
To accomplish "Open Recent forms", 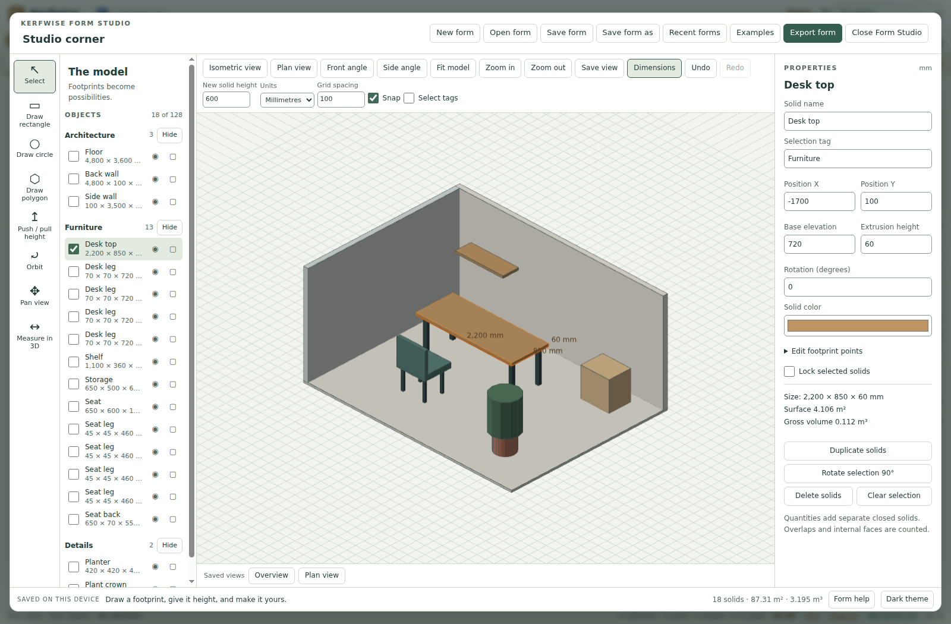I will (694, 33).
